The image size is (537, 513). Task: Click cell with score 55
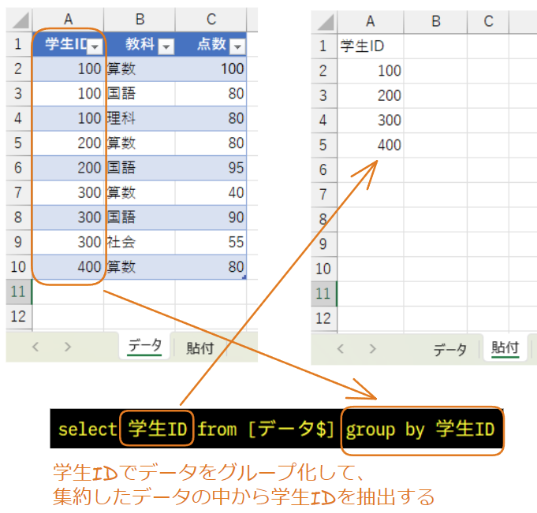211,242
